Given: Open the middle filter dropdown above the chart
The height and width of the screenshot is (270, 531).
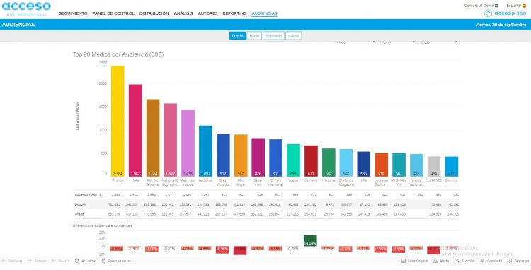Looking at the screenshot, I should 399,42.
